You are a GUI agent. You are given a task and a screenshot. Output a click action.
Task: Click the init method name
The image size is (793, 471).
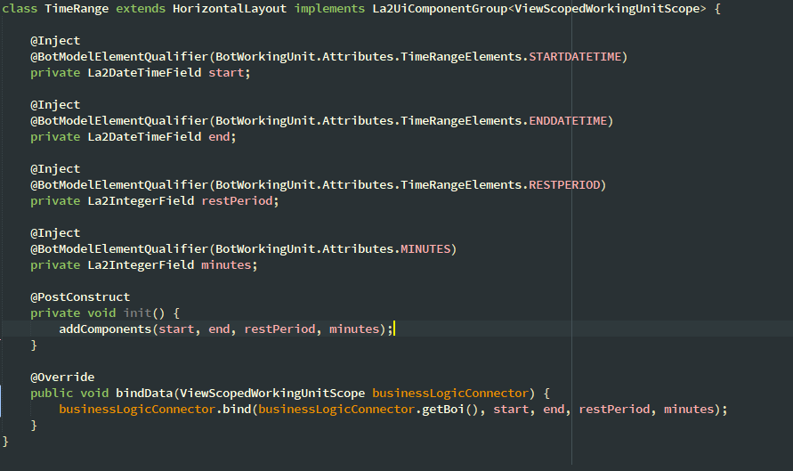click(137, 313)
